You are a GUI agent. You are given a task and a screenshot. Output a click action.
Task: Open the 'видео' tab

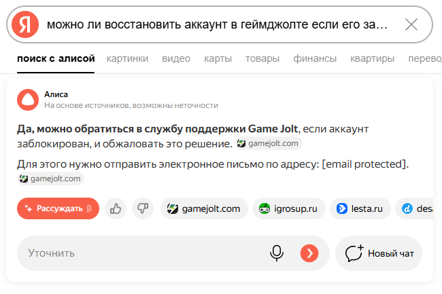click(x=176, y=58)
